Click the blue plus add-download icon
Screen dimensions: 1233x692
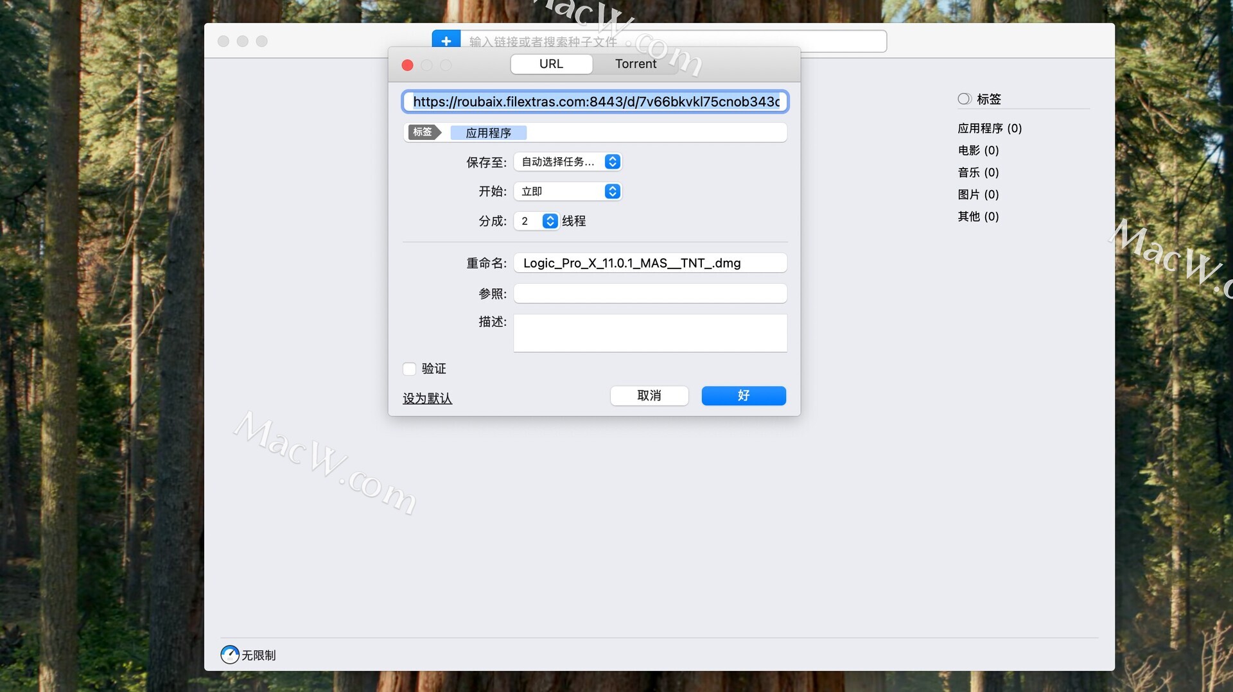446,40
